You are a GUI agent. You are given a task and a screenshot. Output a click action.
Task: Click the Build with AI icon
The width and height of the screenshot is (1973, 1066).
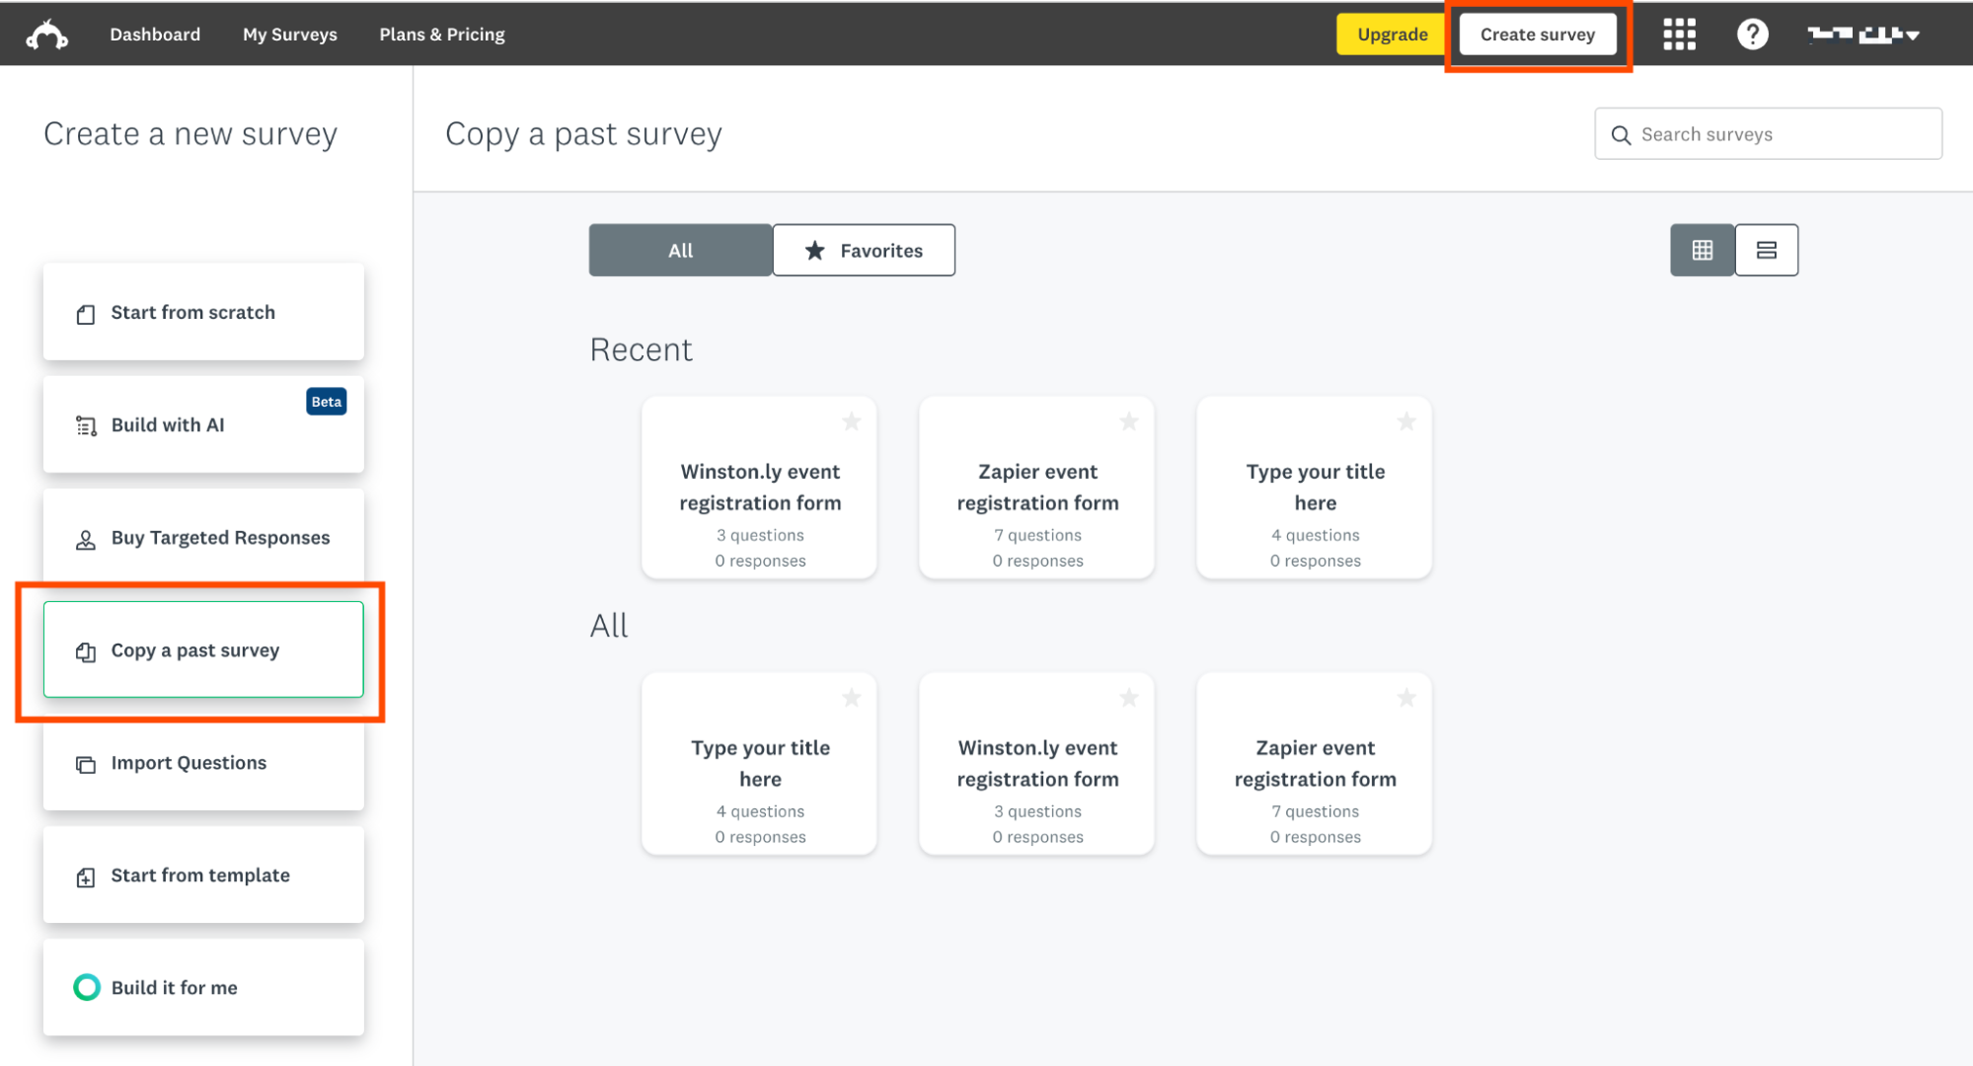point(86,426)
